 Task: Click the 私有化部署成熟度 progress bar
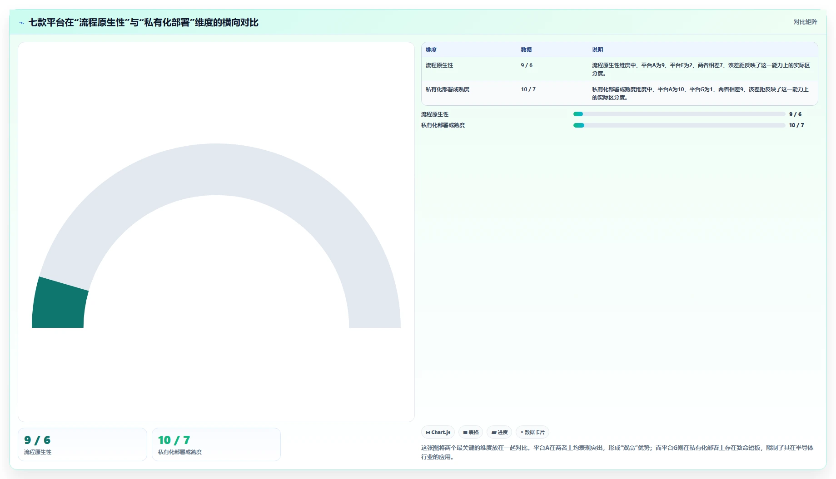click(x=679, y=125)
